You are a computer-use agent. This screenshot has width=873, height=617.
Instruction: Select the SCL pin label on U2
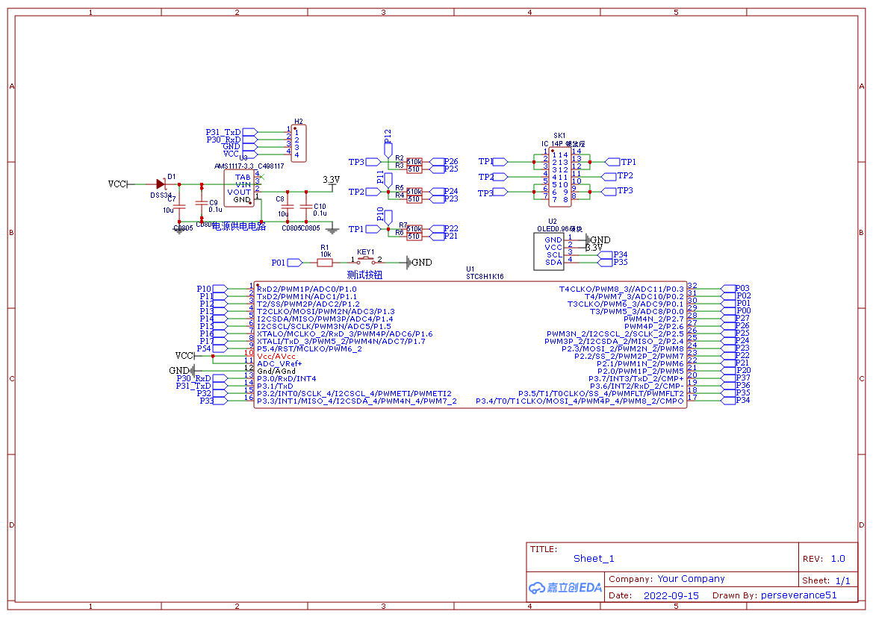[555, 255]
